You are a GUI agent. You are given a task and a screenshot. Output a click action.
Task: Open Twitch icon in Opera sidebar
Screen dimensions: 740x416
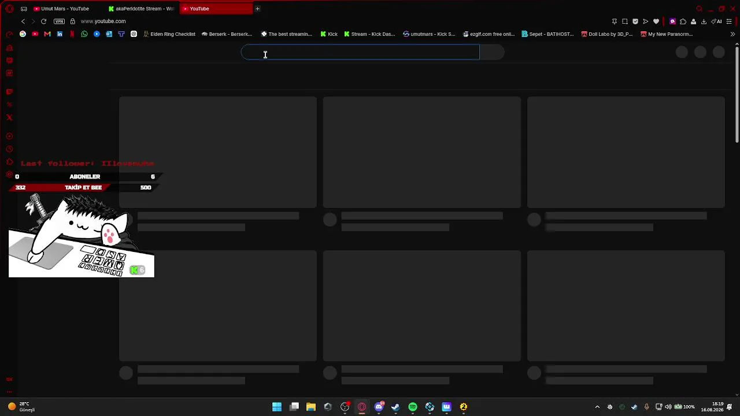[x=9, y=92]
